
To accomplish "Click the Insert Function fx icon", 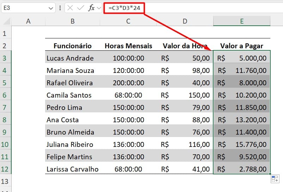I will (91, 8).
